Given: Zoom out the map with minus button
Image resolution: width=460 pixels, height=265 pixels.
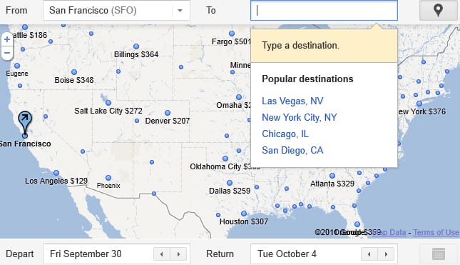Looking at the screenshot, I should pos(7,53).
